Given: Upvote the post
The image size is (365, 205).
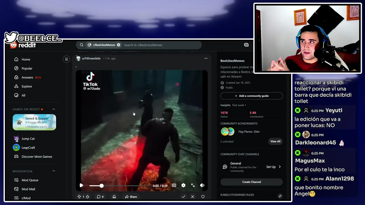Looking at the screenshot, I should click(79, 197).
